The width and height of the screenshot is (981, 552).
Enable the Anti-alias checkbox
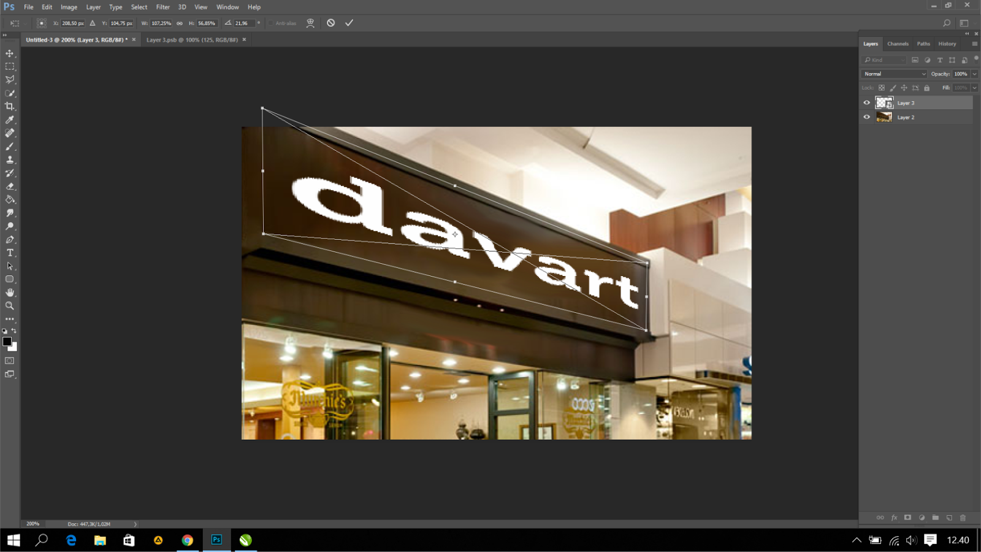(270, 23)
